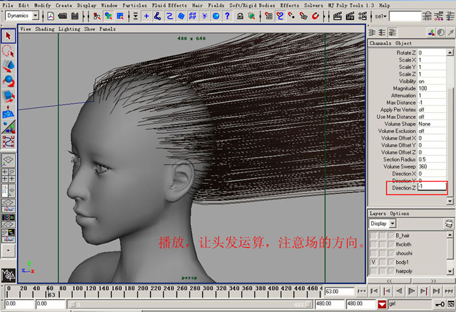The image size is (456, 312).
Task: Click the last-used curve tool icon
Action: [x=8, y=142]
